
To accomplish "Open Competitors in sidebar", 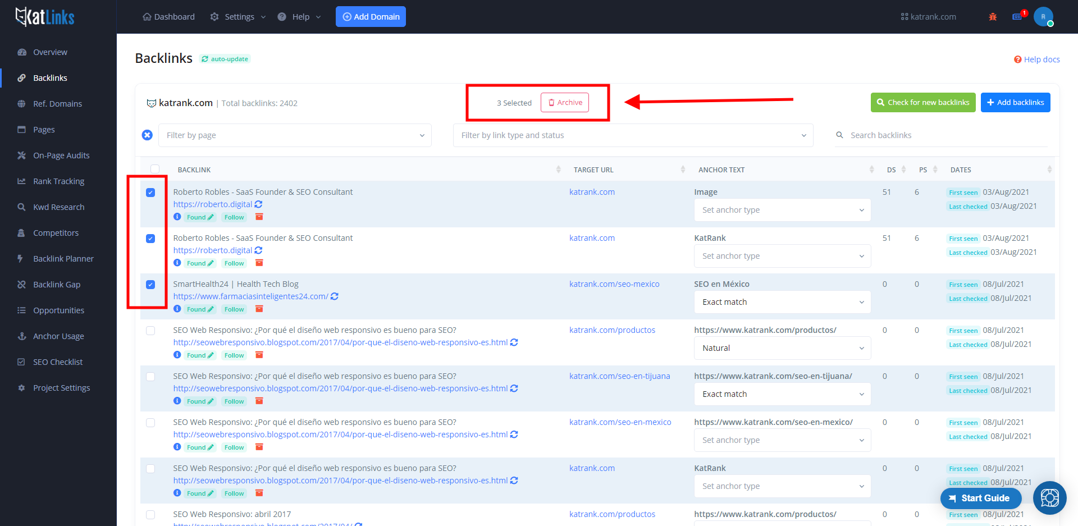I will [x=56, y=233].
